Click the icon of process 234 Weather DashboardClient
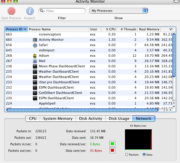Screen dimensions: 180x163 point(35,77)
